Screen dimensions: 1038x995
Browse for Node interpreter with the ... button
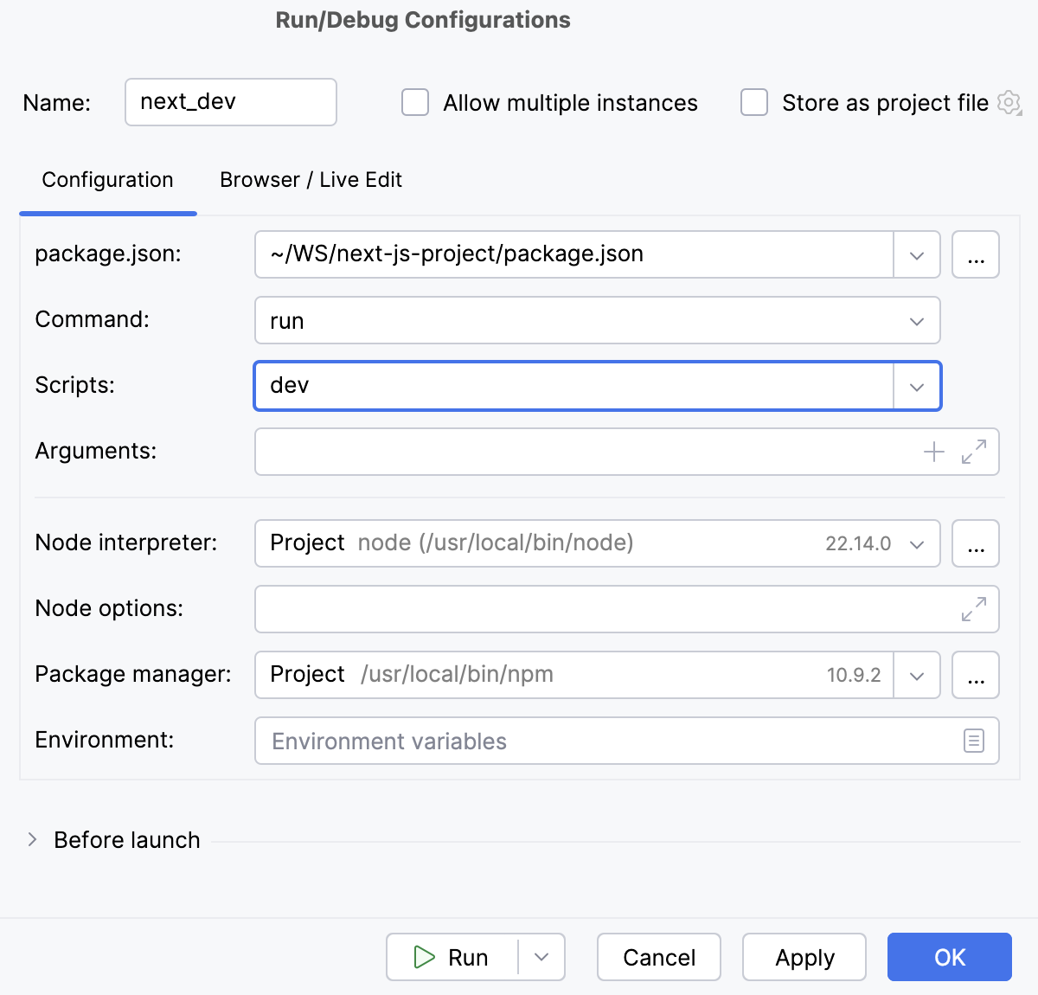(x=976, y=543)
